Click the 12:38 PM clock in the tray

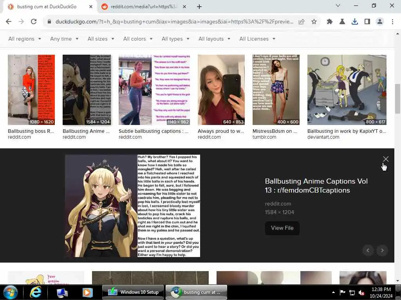click(381, 289)
